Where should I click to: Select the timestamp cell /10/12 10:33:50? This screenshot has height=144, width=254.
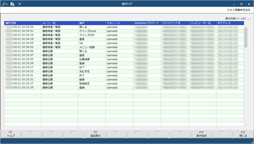point(23,60)
